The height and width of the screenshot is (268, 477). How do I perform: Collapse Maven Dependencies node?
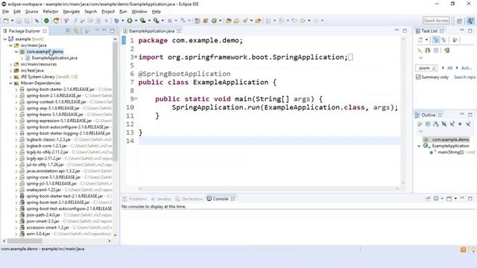(10, 83)
